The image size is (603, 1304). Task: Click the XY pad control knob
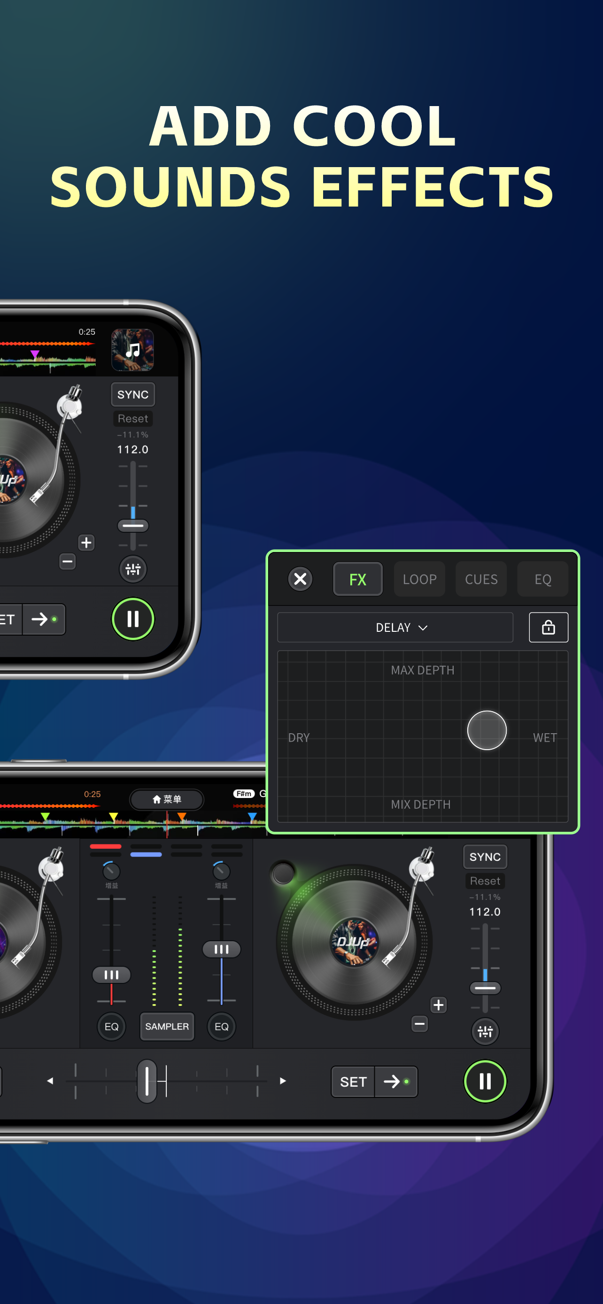pyautogui.click(x=487, y=730)
